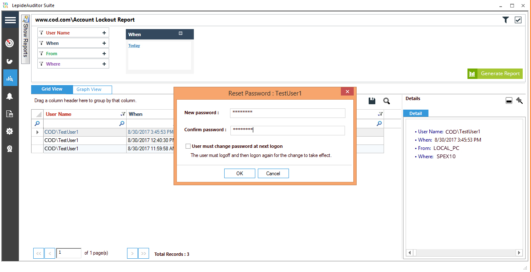Viewport: 531px width, 272px height.
Task: Select the row dated 8/30/2017 3:45:53 PM
Action: pyautogui.click(x=208, y=132)
